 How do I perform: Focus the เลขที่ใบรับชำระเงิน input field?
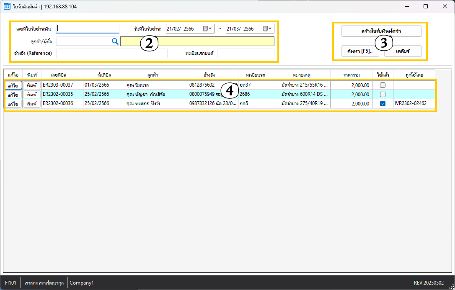point(88,28)
